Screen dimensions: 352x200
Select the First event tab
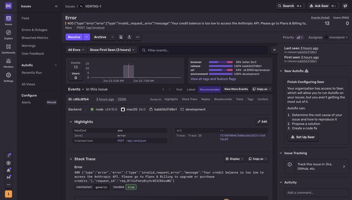179,89
